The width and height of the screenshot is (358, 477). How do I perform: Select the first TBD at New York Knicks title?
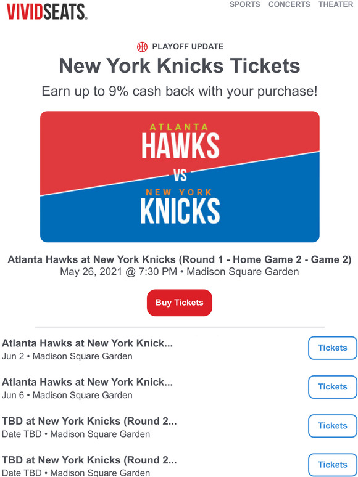pos(89,421)
